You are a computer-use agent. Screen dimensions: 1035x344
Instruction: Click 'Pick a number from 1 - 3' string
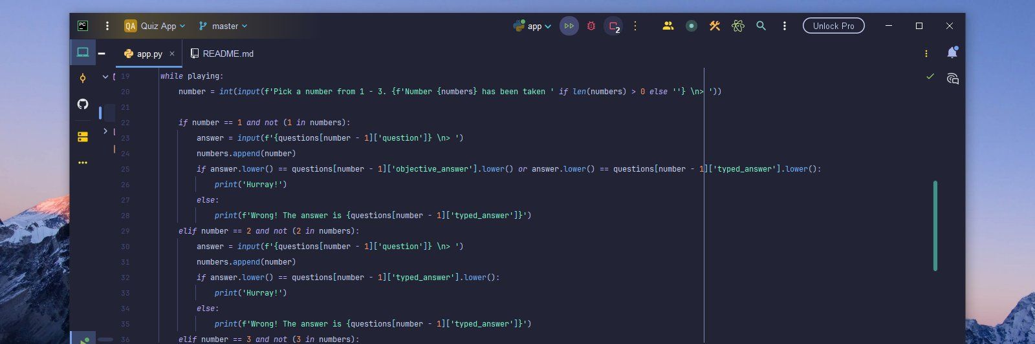[x=327, y=92]
